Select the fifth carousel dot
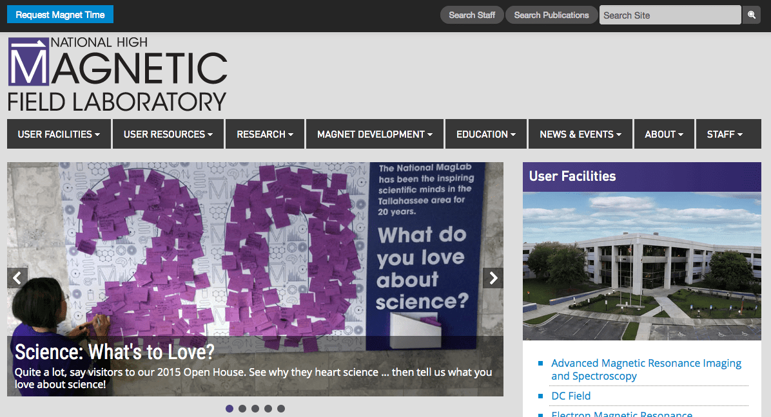Image resolution: width=771 pixels, height=417 pixels. [281, 409]
